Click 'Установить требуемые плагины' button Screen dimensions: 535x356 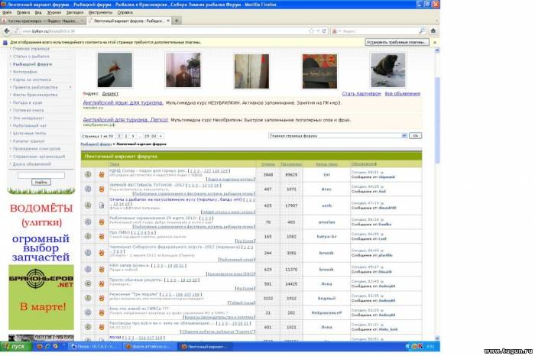pos(397,42)
